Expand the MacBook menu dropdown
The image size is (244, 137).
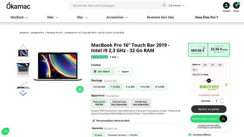click(19, 17)
